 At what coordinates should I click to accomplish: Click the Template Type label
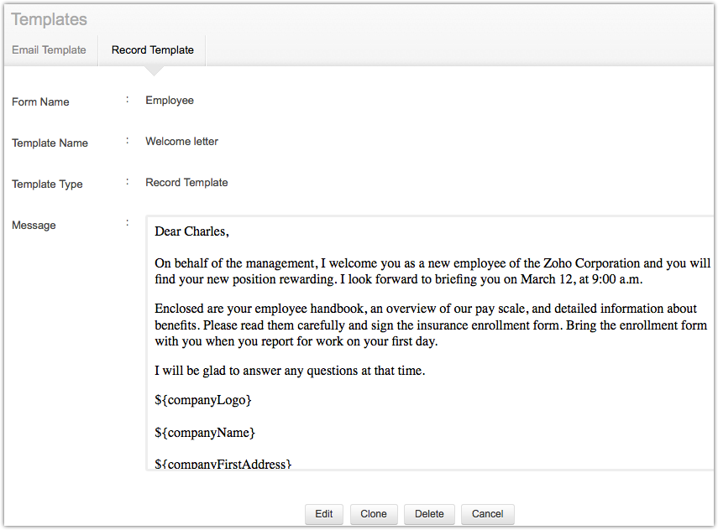tap(47, 184)
